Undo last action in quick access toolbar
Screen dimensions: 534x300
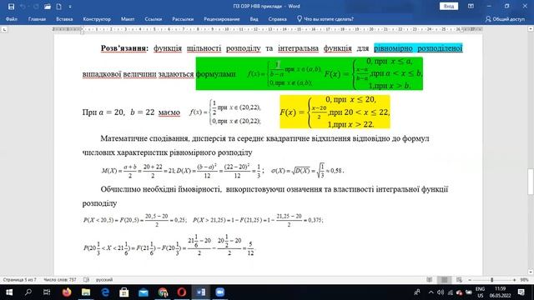pyautogui.click(x=23, y=7)
